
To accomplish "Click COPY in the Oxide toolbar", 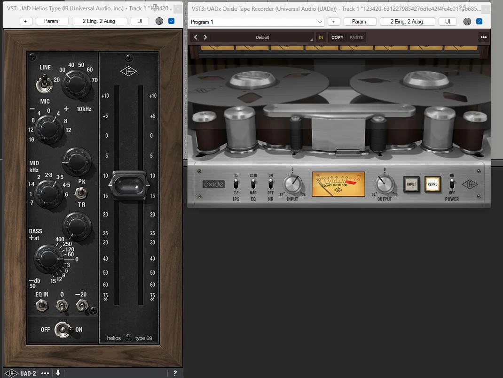I will pyautogui.click(x=338, y=37).
